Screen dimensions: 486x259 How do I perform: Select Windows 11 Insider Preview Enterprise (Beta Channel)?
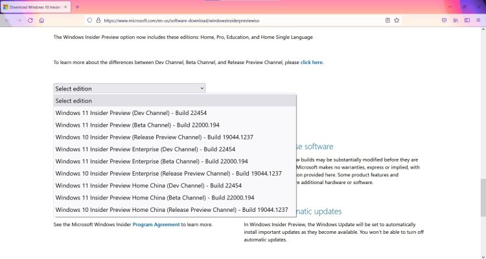(175, 161)
